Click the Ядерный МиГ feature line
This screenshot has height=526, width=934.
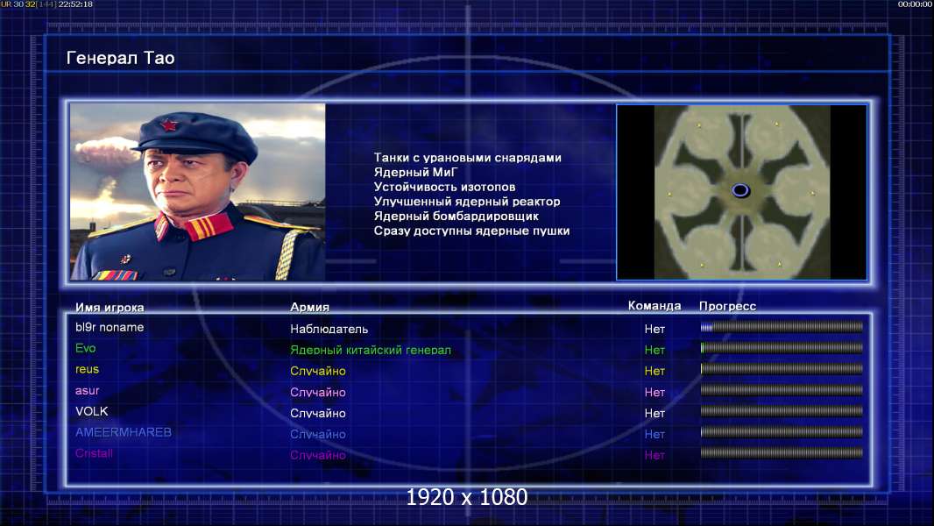pyautogui.click(x=416, y=172)
